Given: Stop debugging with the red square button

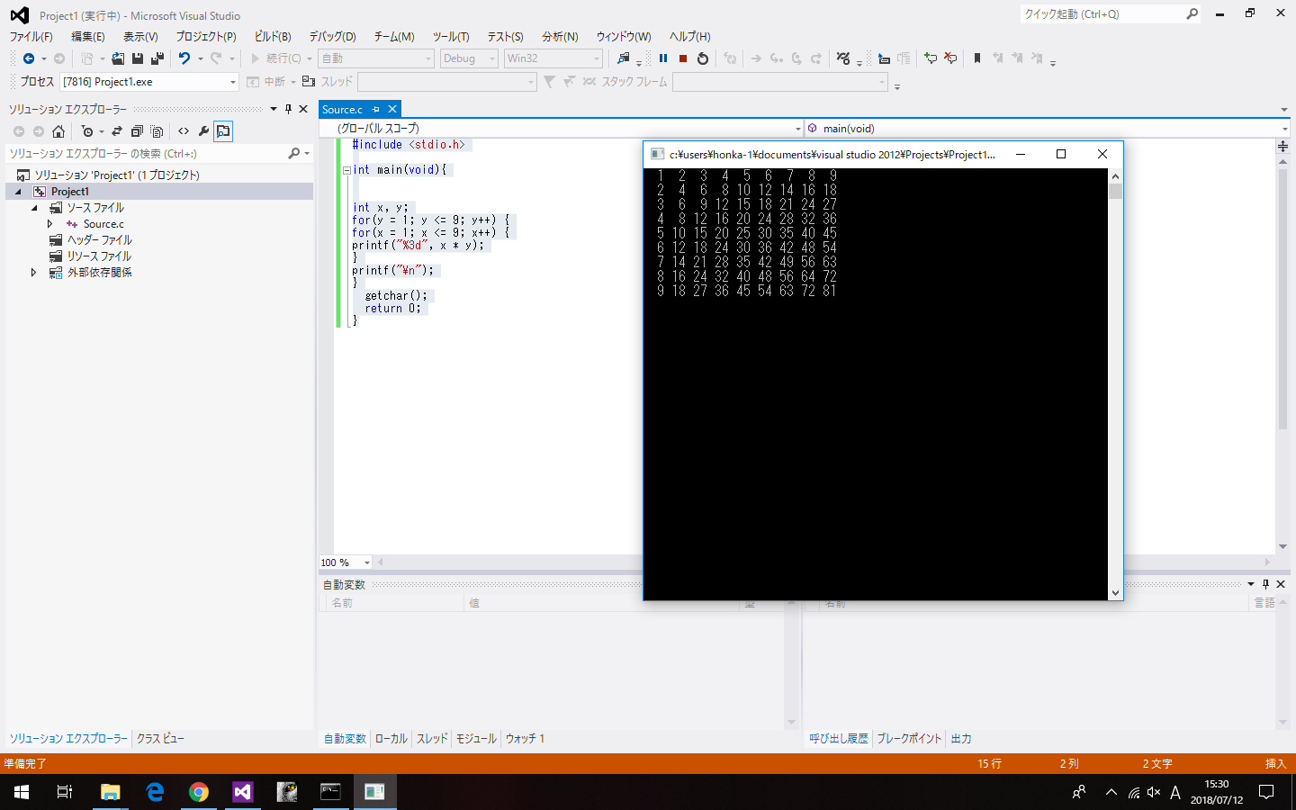Looking at the screenshot, I should point(683,58).
